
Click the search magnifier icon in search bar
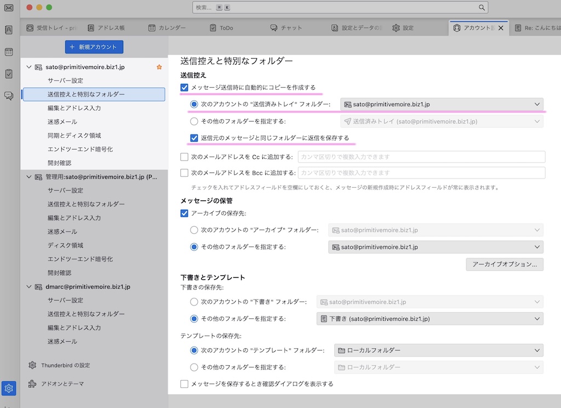pos(482,8)
